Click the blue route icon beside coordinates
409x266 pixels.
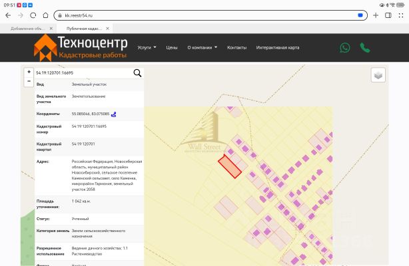pyautogui.click(x=113, y=114)
